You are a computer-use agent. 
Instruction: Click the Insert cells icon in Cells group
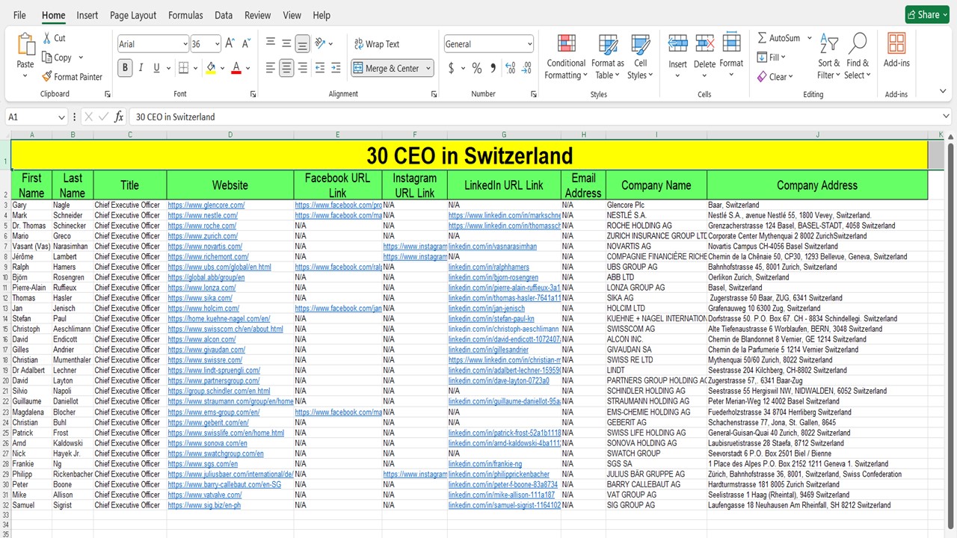[x=678, y=43]
